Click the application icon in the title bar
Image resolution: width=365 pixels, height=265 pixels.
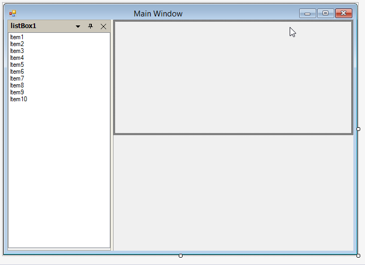click(x=13, y=14)
